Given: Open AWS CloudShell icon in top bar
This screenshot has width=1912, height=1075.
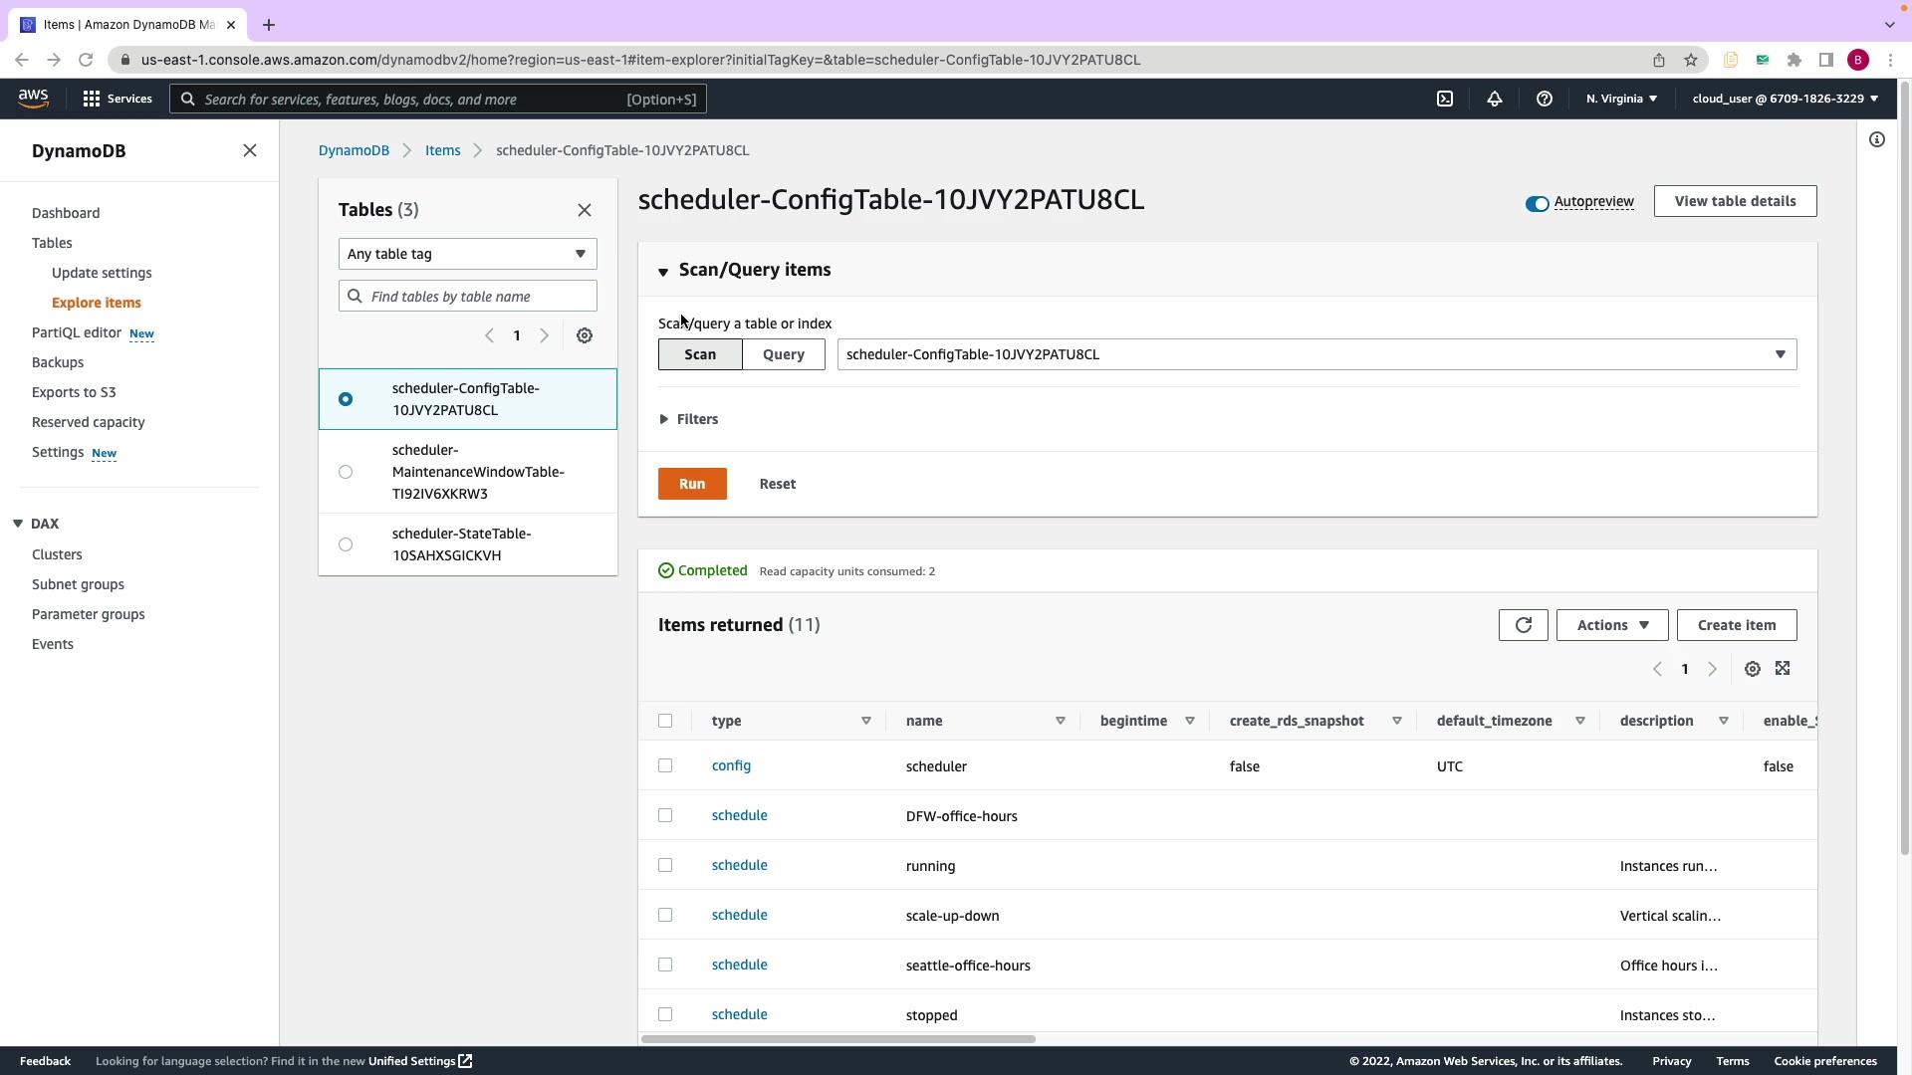Looking at the screenshot, I should tap(1445, 99).
